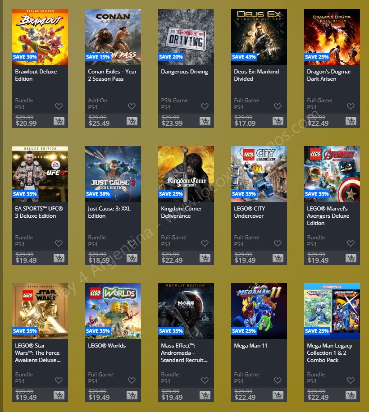Viewport: 369px width, 412px height.
Task: Add Deus Ex: Mankind Divided to cart
Action: (278, 121)
